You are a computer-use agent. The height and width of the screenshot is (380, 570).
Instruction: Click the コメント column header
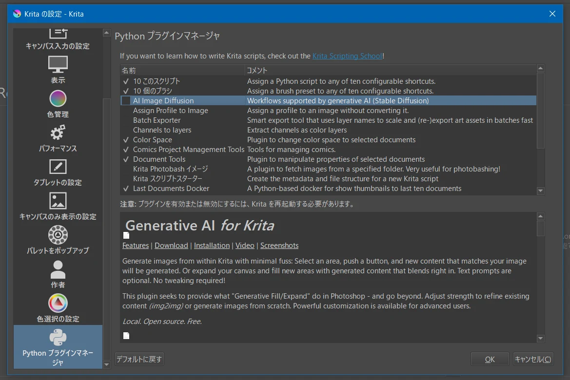[x=391, y=71]
